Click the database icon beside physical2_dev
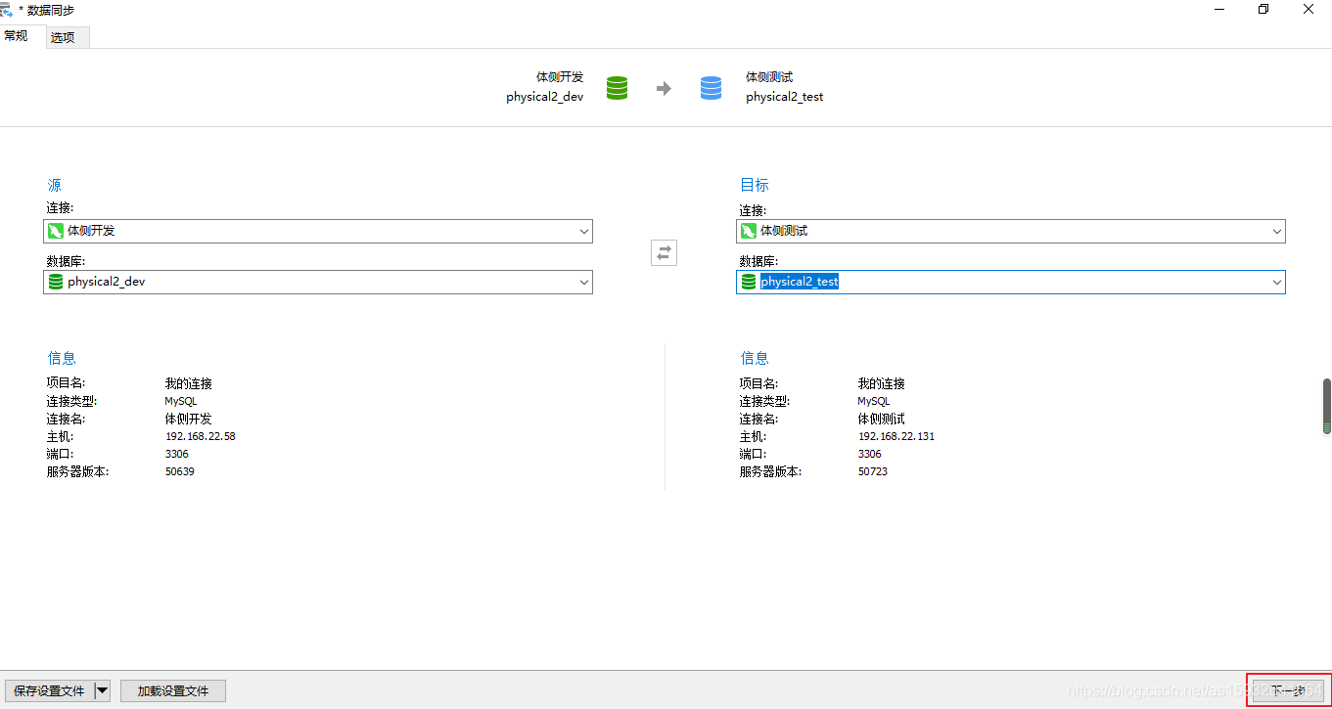The width and height of the screenshot is (1332, 709). [x=56, y=282]
